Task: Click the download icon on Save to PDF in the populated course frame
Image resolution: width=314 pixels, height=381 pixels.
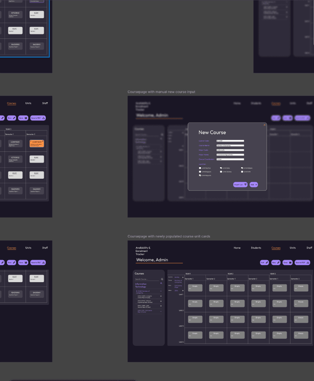Action: 308,262
